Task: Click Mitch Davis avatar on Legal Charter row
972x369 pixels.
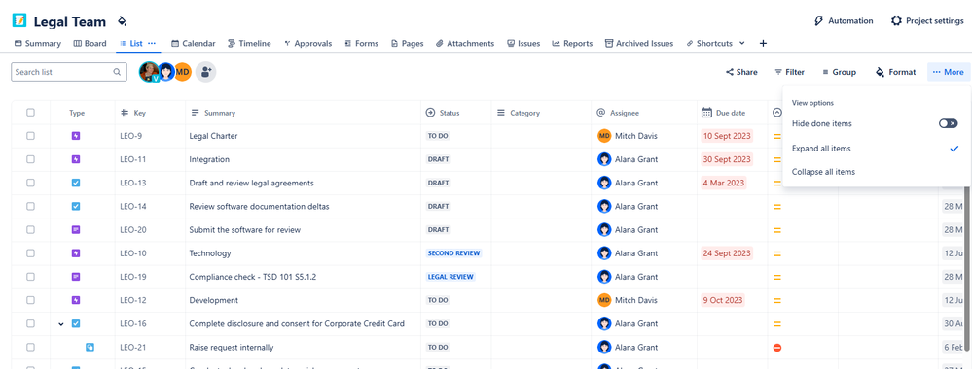Action: point(604,136)
